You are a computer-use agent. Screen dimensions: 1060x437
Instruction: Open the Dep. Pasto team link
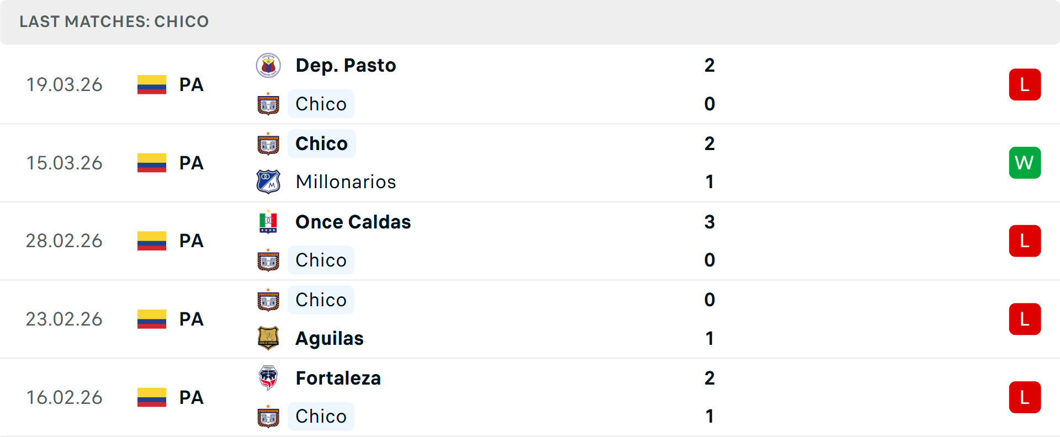coord(346,66)
